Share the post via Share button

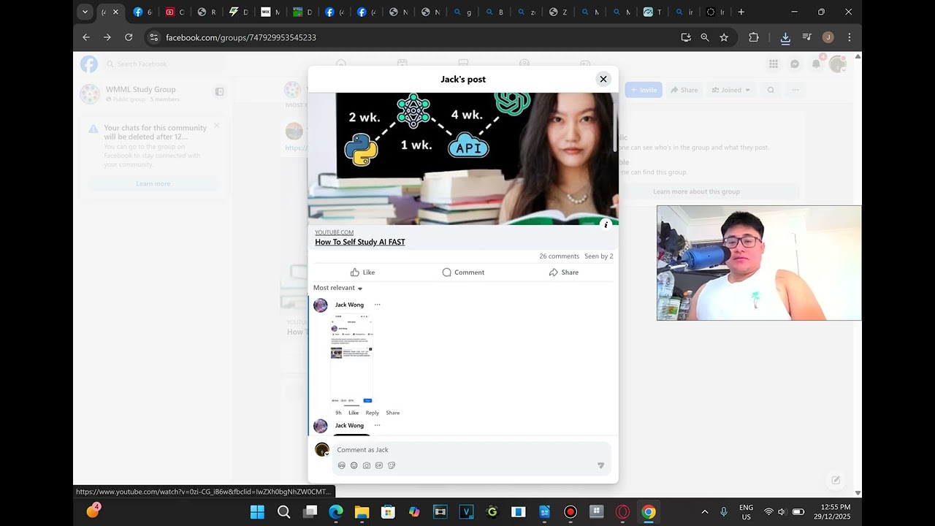(x=564, y=272)
